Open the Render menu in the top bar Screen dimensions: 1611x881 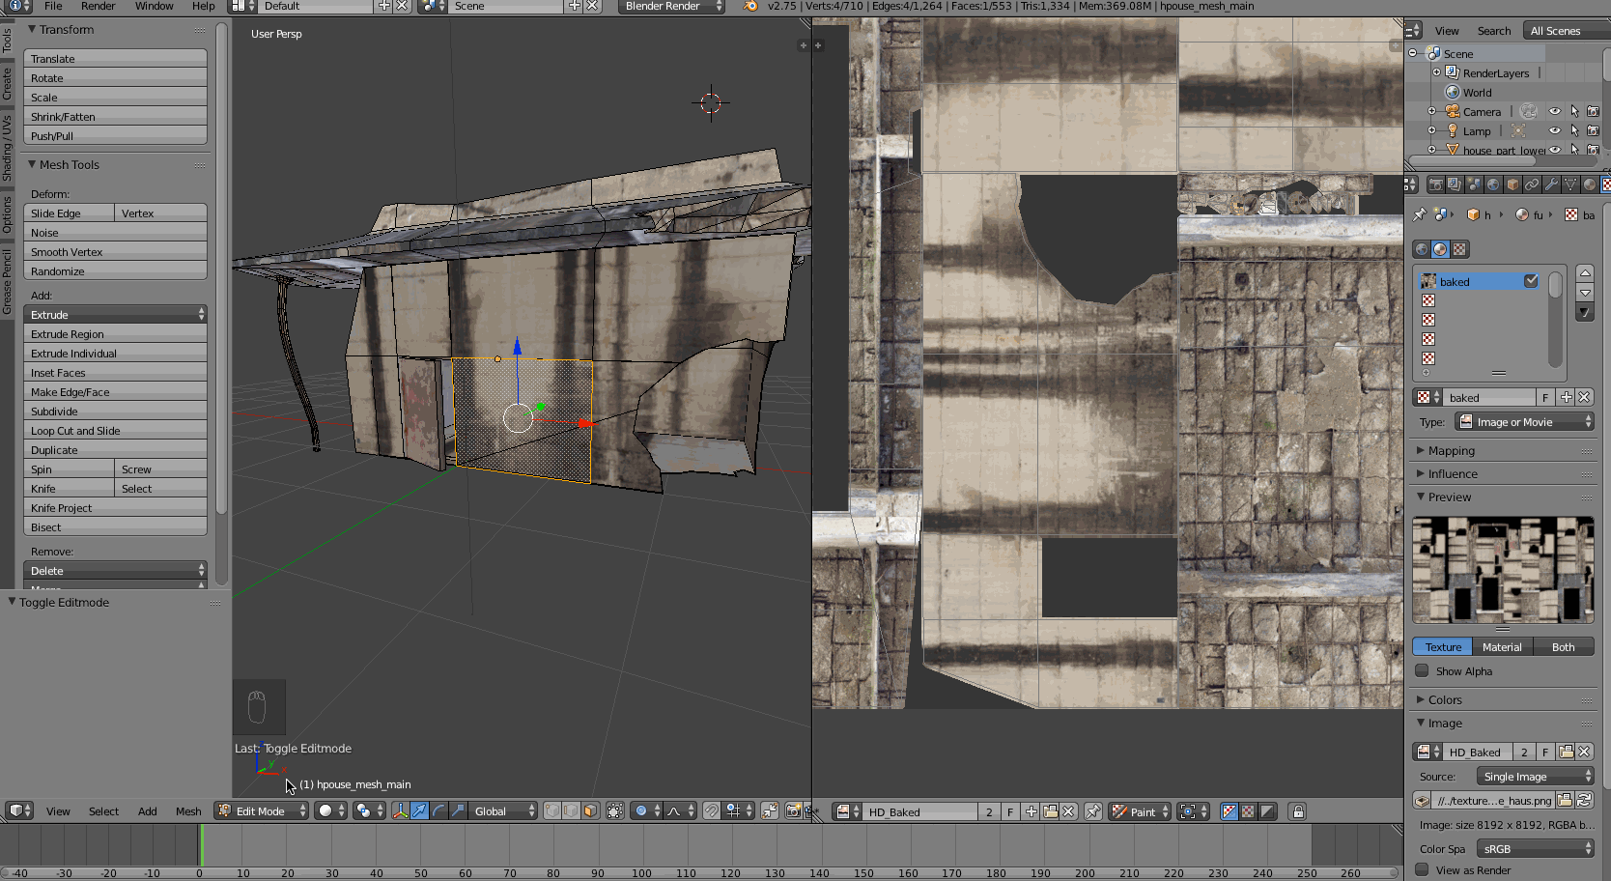click(x=98, y=7)
